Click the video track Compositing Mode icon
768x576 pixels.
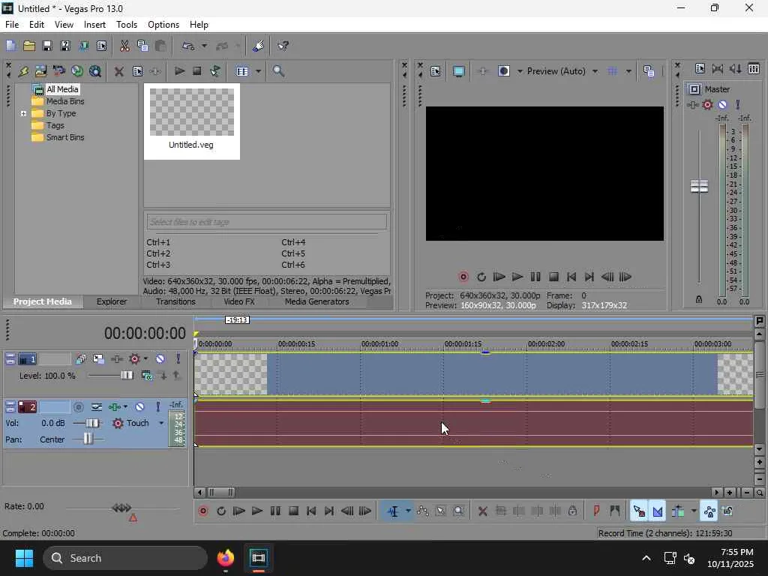coord(146,376)
